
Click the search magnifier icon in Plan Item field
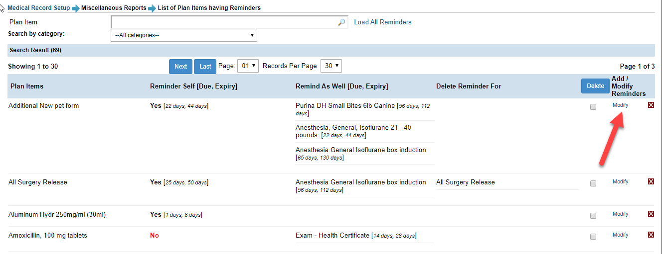(x=341, y=22)
